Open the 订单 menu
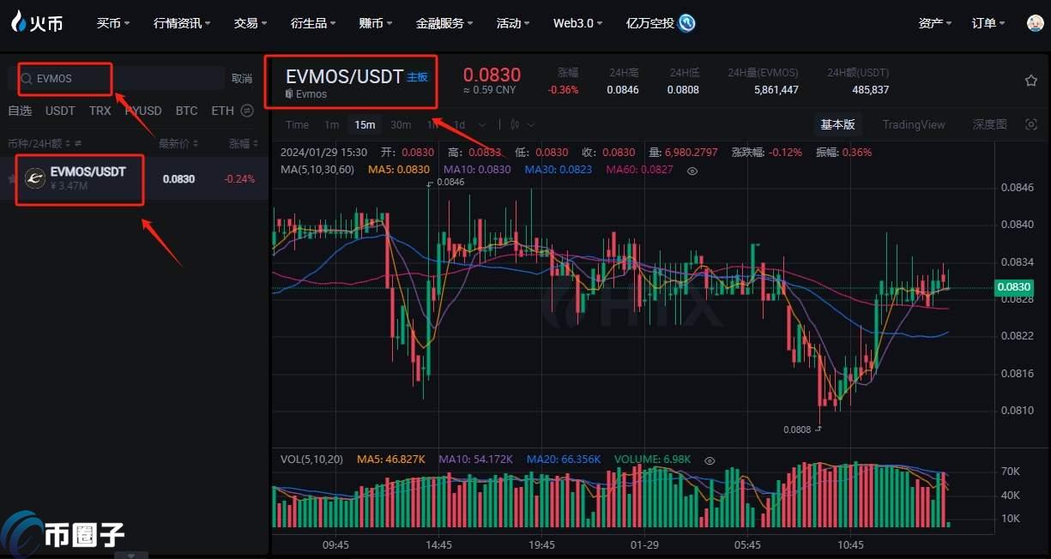 (x=988, y=23)
